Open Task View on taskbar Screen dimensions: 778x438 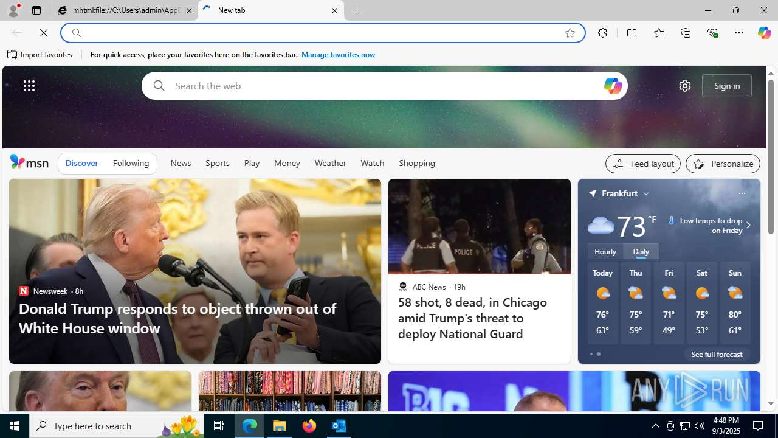click(219, 426)
